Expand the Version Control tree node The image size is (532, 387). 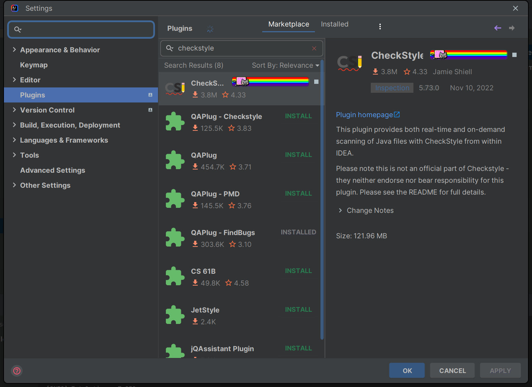click(14, 110)
